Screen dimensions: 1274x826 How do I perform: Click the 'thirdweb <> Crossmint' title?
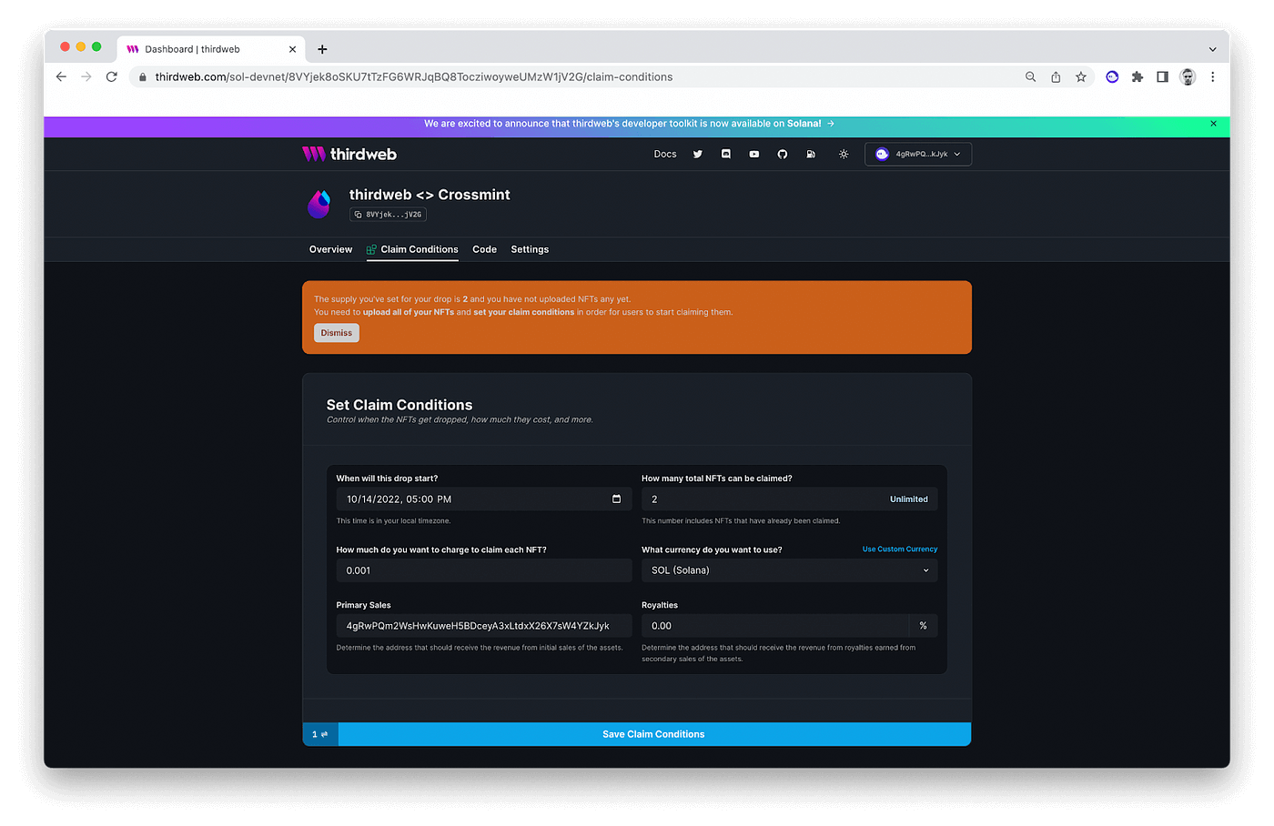430,195
